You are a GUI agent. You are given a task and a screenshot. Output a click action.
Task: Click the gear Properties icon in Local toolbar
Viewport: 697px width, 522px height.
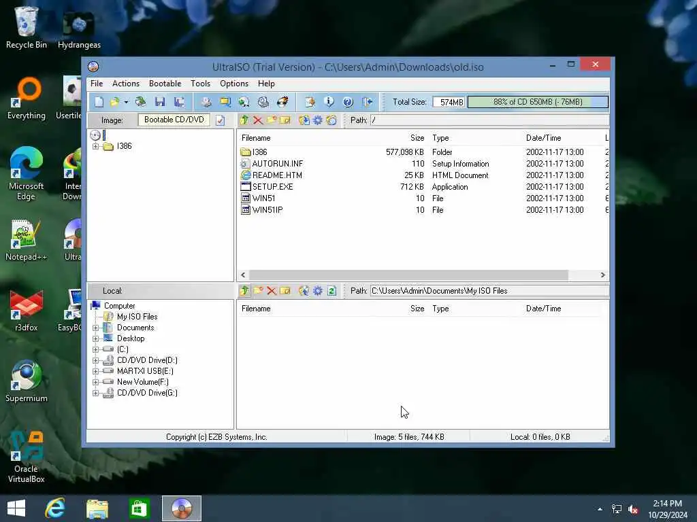pos(318,291)
